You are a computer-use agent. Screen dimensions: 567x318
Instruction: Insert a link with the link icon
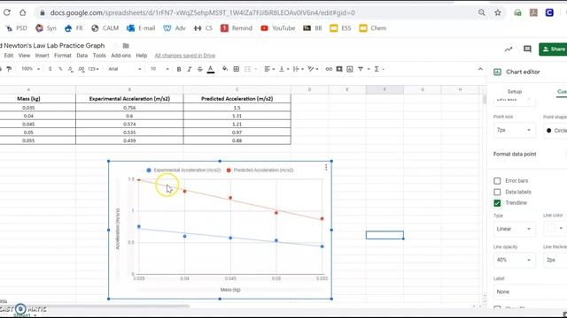pyautogui.click(x=329, y=69)
